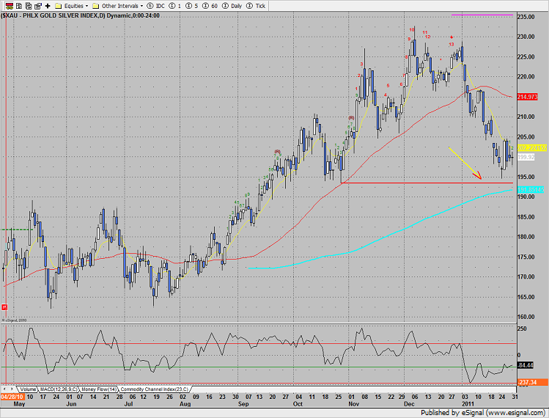Open the Volume study tab

click(x=28, y=389)
